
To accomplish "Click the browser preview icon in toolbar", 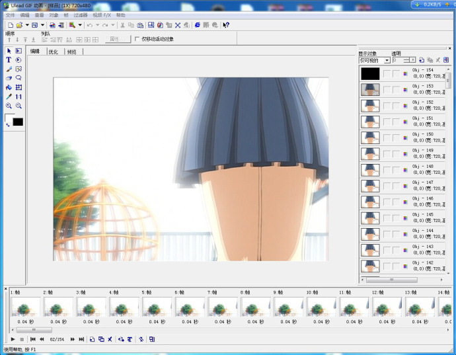I will coord(198,25).
